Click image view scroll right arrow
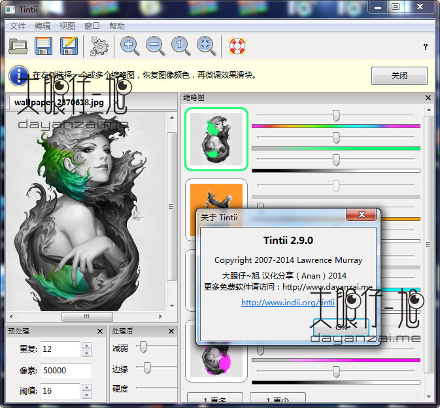Screen dimensions: 440x408 (161, 316)
